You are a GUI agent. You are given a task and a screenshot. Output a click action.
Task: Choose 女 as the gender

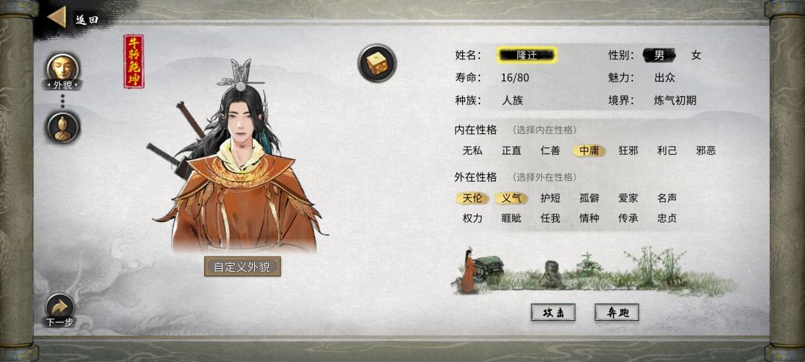pos(695,55)
